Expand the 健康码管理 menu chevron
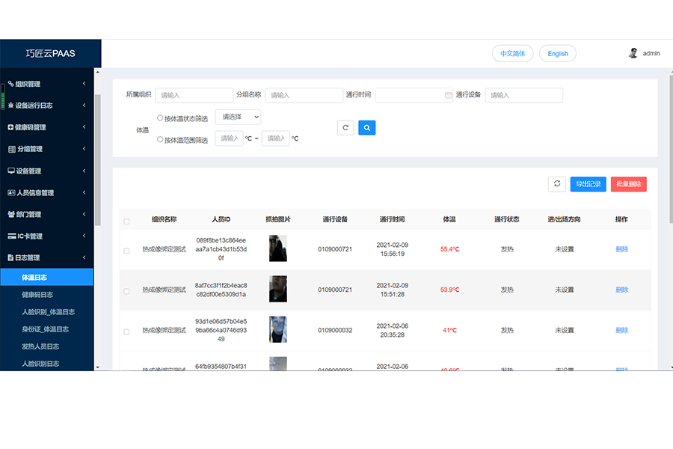The width and height of the screenshot is (673, 449). (84, 126)
